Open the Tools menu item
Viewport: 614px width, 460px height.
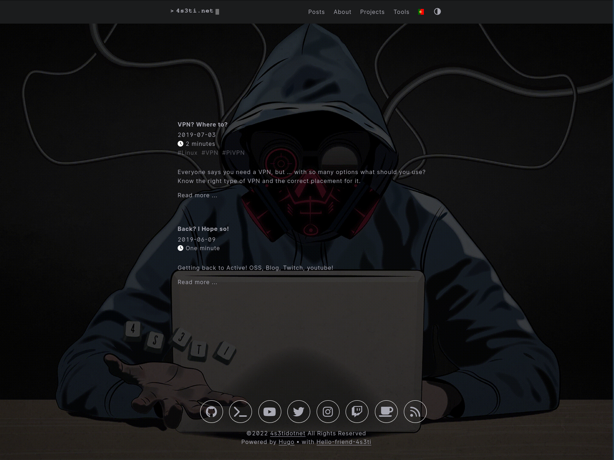click(401, 12)
